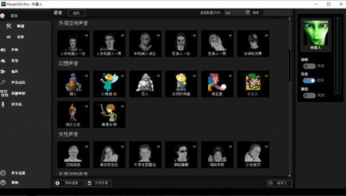Select the 美女安吉拉 voice thumbnail
Image resolution: width=346 pixels, height=196 pixels.
tap(109, 155)
